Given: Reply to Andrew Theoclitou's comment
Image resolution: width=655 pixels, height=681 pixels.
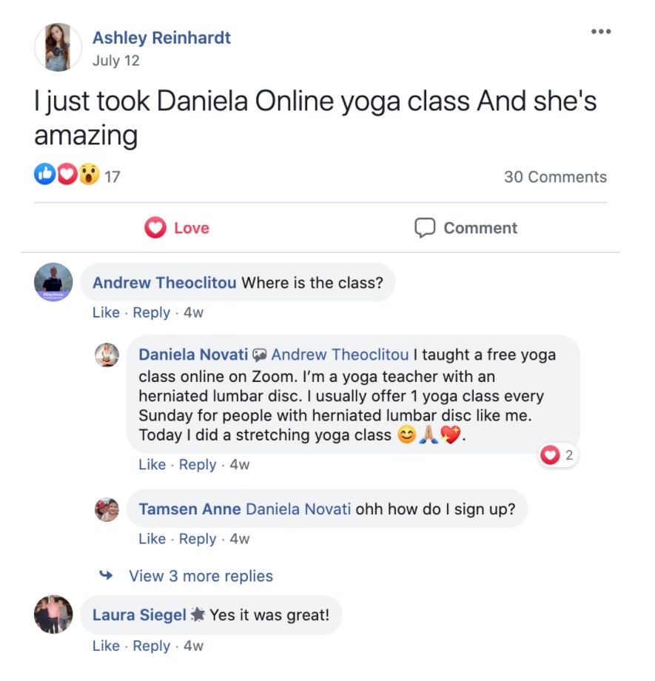Looking at the screenshot, I should (x=151, y=312).
